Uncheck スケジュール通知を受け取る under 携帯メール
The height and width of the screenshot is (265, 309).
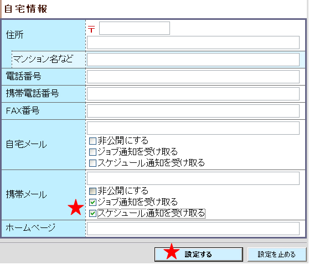(92, 213)
